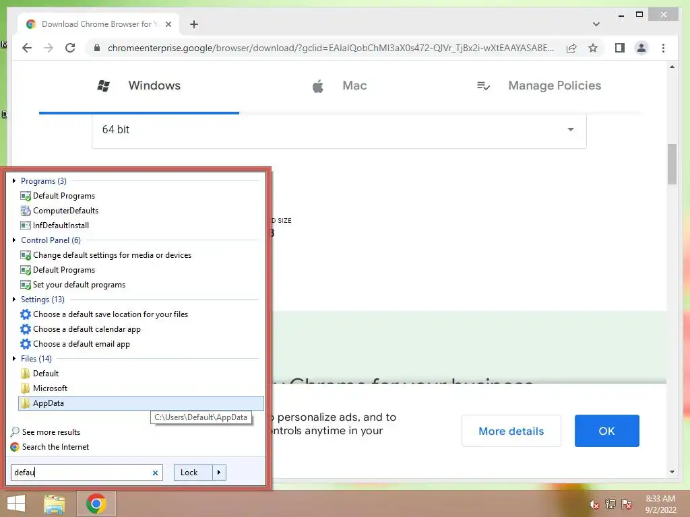Open the Chrome profile avatar
This screenshot has height=517, width=690.
[x=641, y=48]
